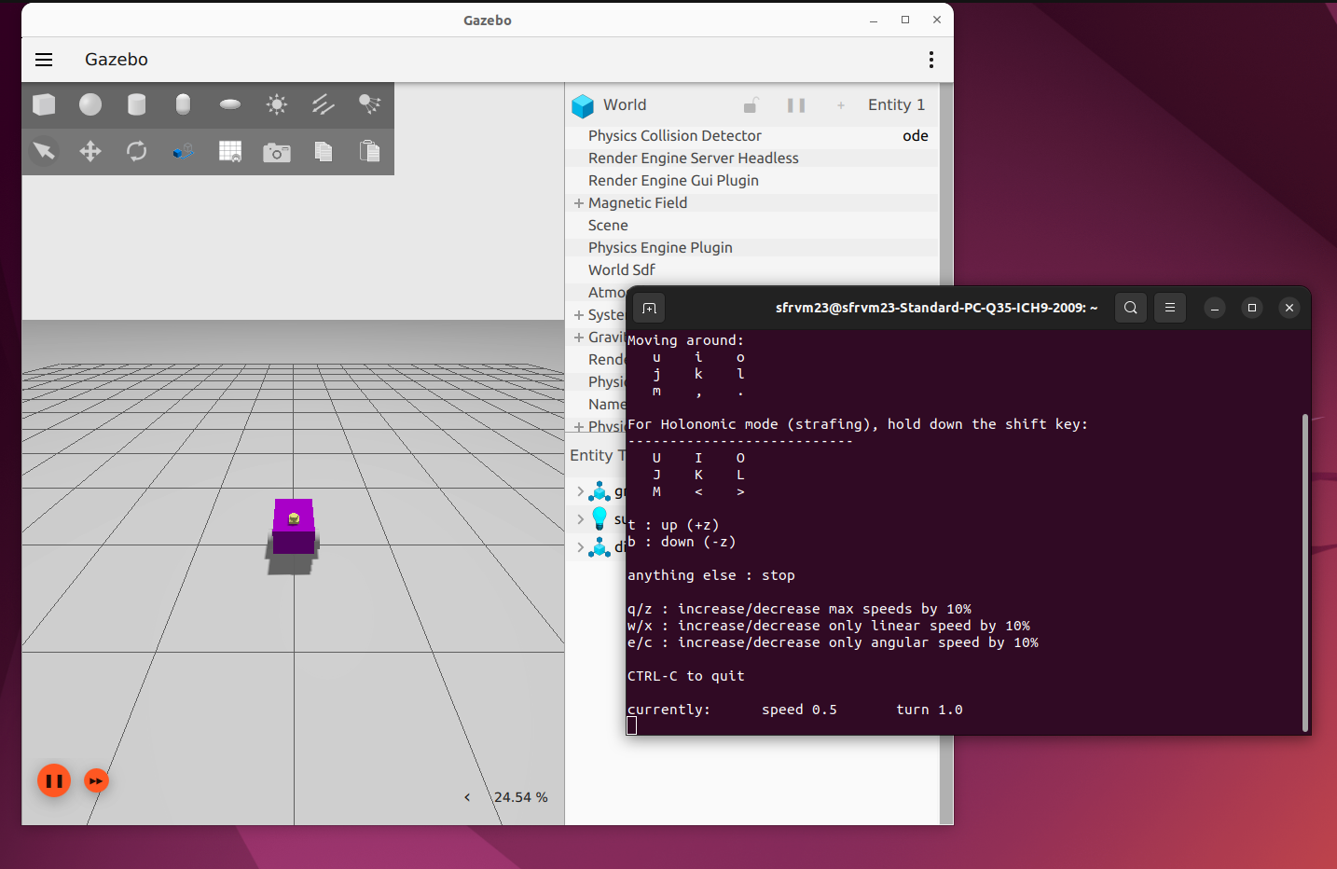Click the 24.54 % real time factor

point(521,797)
